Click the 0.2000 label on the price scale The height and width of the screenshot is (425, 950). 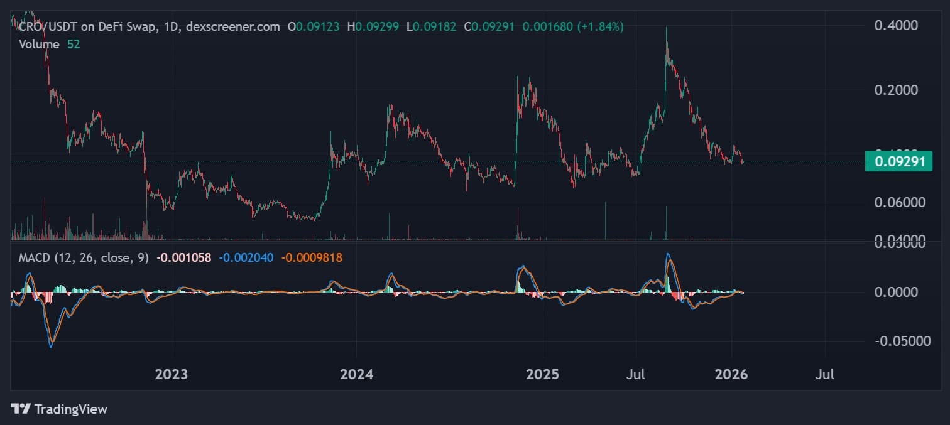(897, 90)
